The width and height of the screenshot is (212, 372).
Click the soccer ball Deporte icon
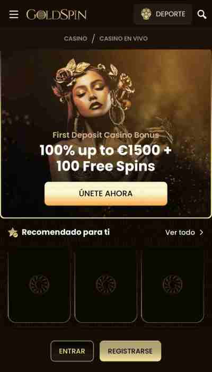pos(146,14)
